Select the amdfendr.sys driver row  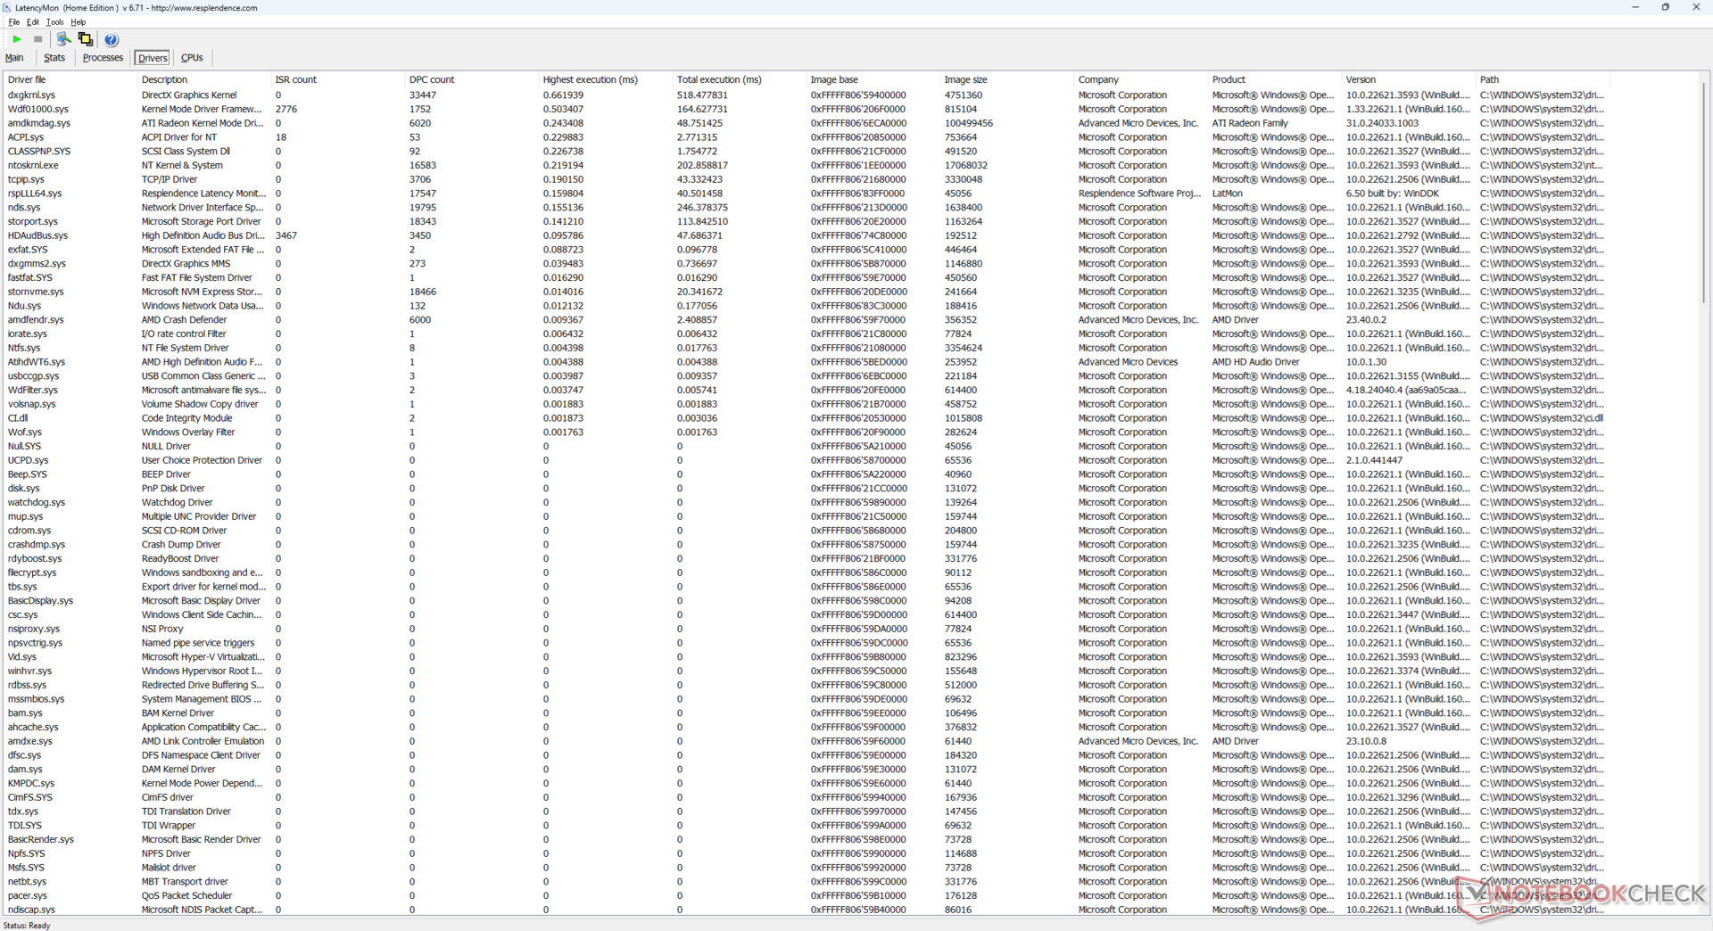[x=806, y=320]
